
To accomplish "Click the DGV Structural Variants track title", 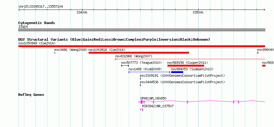I will coord(114,39).
